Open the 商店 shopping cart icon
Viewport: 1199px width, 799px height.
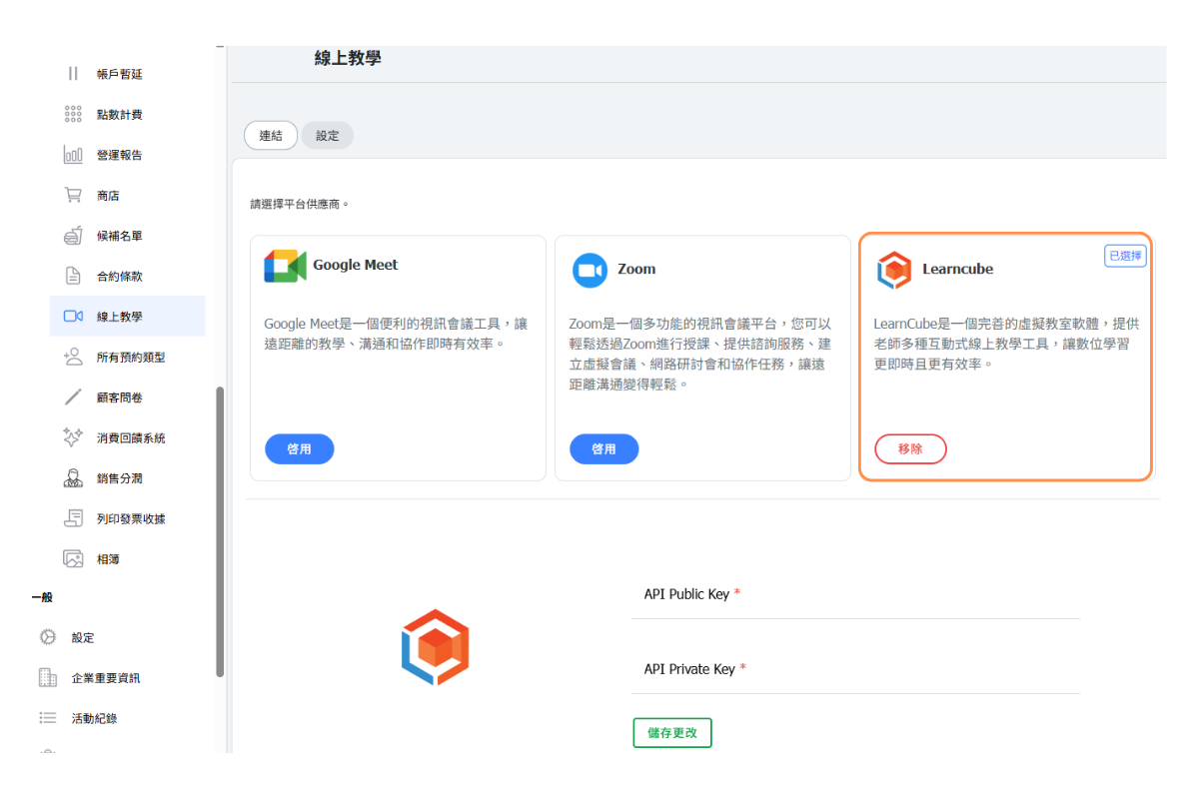tap(73, 196)
